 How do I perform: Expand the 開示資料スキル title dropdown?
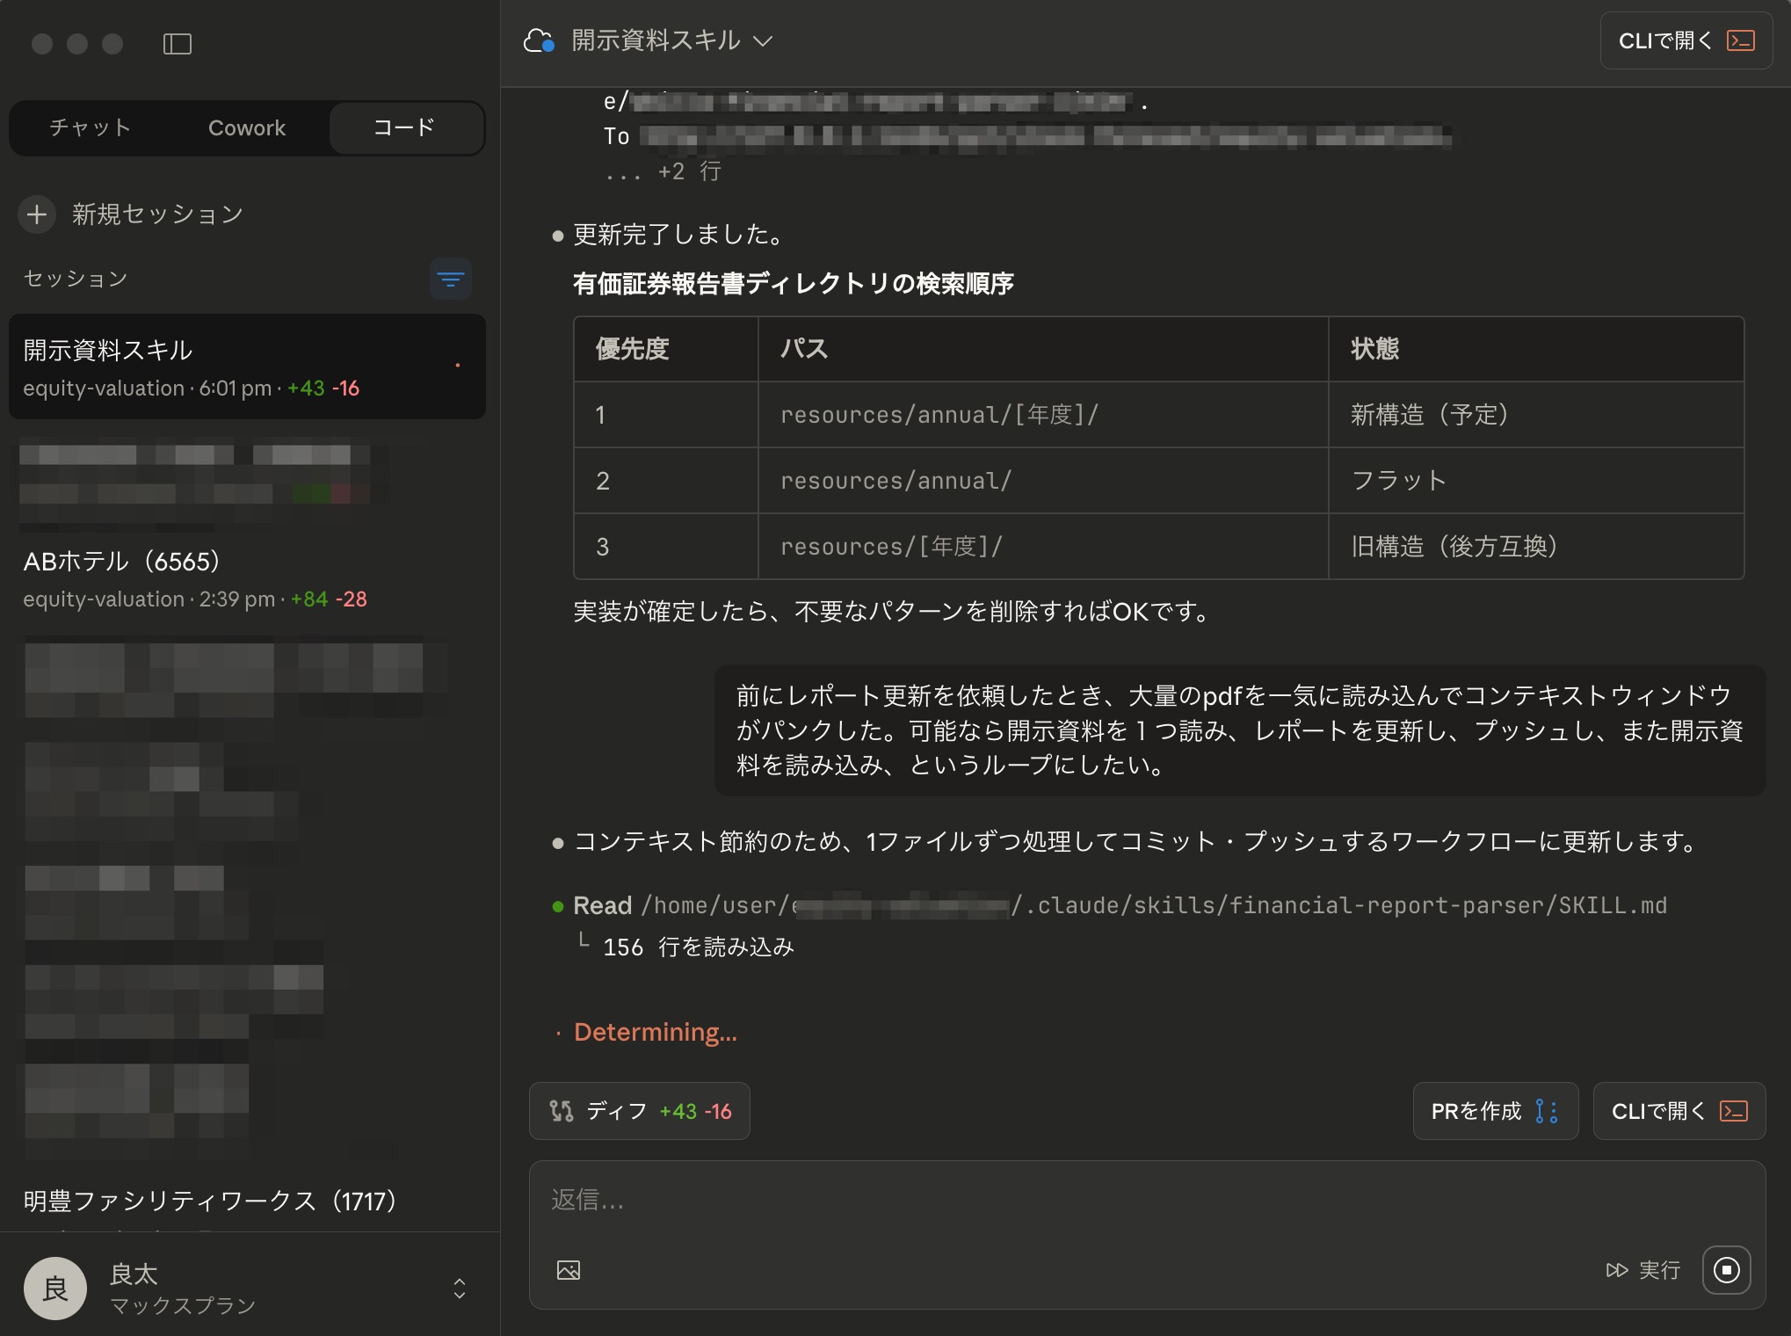point(763,41)
